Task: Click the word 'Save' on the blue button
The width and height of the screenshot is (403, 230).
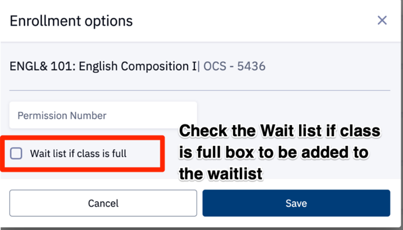Action: pyautogui.click(x=296, y=203)
